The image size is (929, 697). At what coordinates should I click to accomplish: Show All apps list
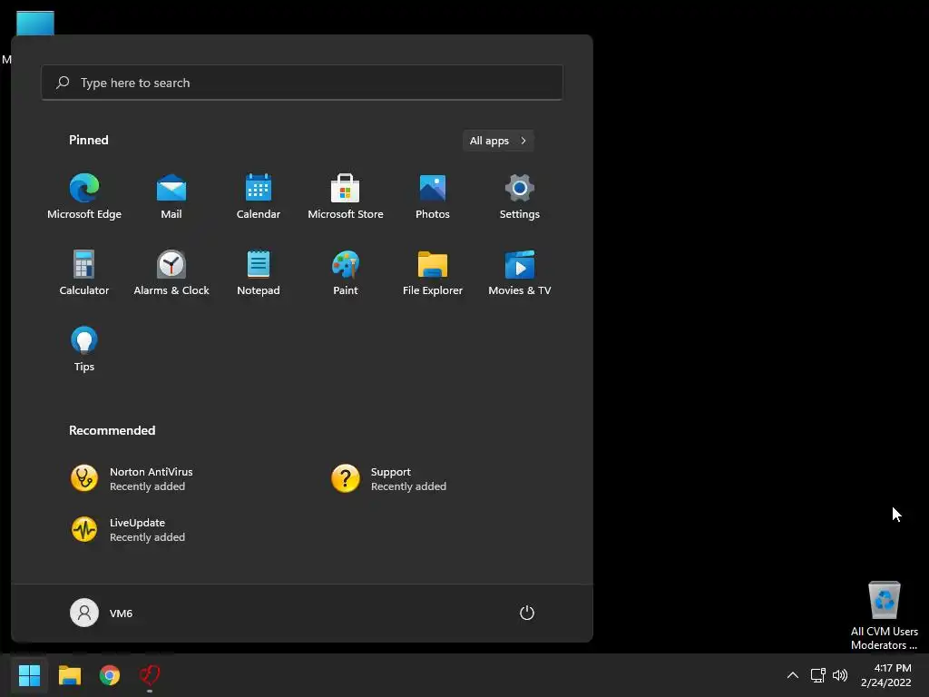pos(498,141)
